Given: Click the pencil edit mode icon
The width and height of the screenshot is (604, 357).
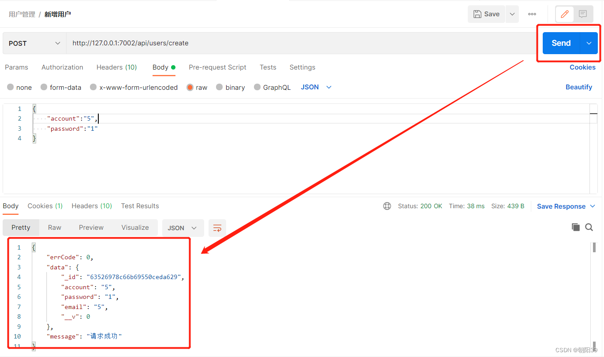Looking at the screenshot, I should coord(564,14).
